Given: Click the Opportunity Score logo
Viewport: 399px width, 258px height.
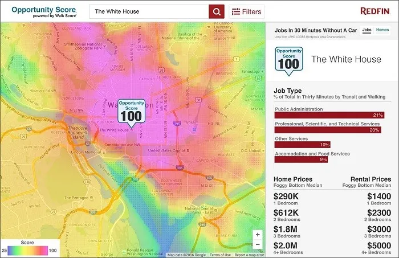Looking at the screenshot, I should pyautogui.click(x=44, y=12).
